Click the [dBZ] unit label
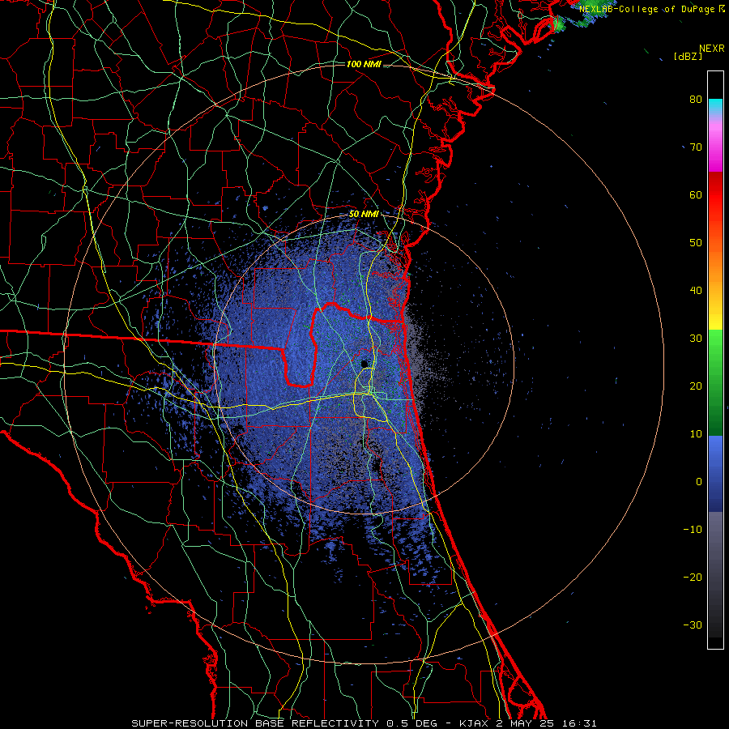This screenshot has height=729, width=729. point(688,56)
